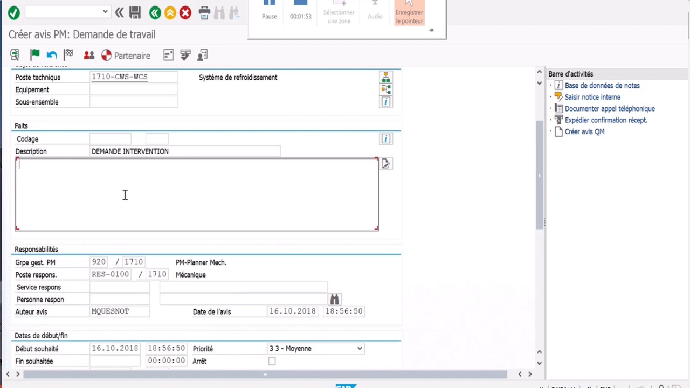
Task: Click Enregistrer le pointeur in the recorder
Action: (x=410, y=13)
